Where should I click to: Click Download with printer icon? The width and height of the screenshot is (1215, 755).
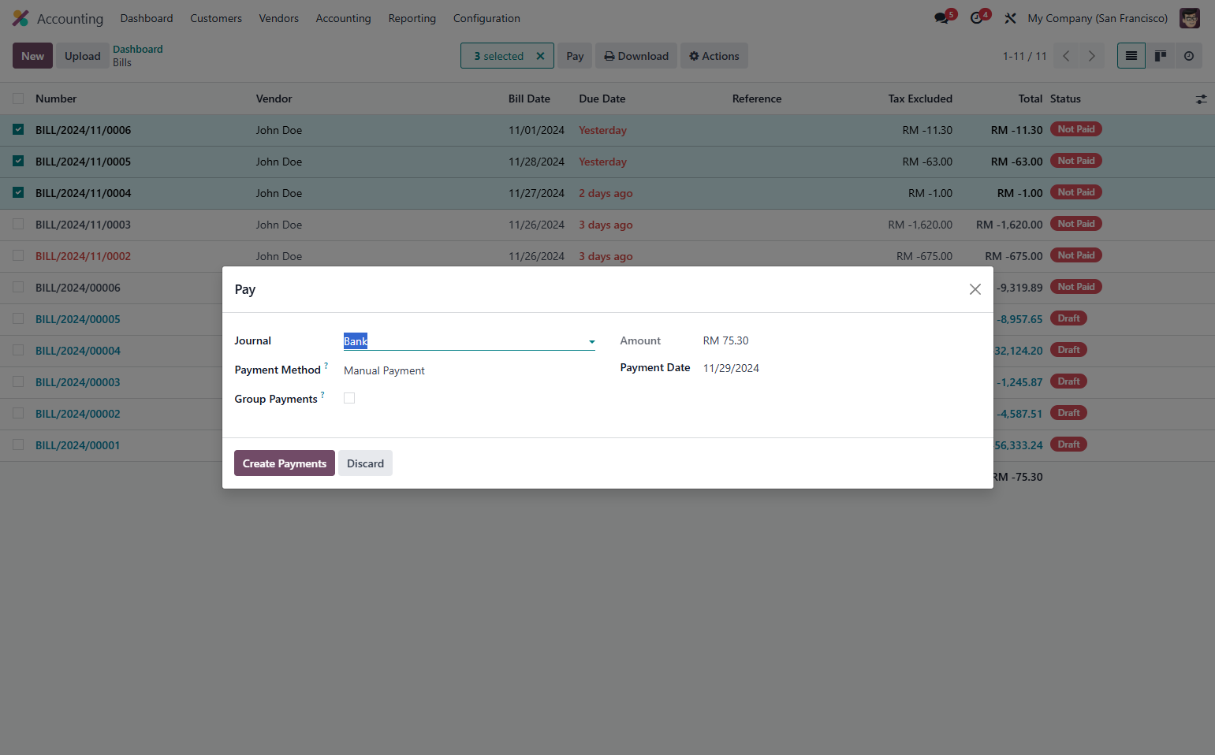(x=636, y=56)
